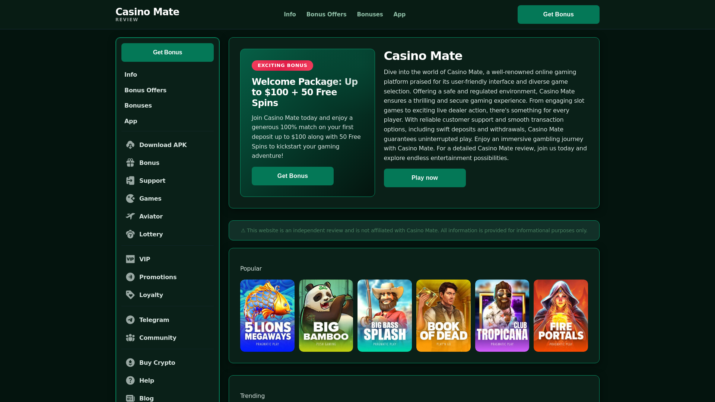Image resolution: width=715 pixels, height=402 pixels.
Task: Open Bonus Offers in top navigation
Action: [326, 15]
